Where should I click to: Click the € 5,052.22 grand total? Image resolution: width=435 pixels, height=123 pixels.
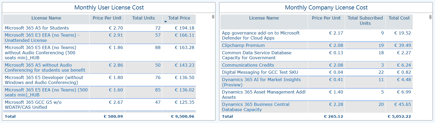pyautogui.click(x=400, y=116)
